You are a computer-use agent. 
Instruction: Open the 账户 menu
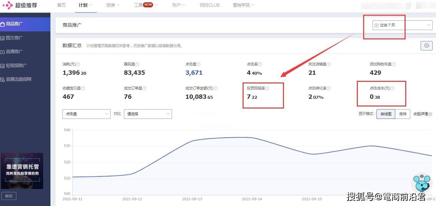pyautogui.click(x=179, y=5)
